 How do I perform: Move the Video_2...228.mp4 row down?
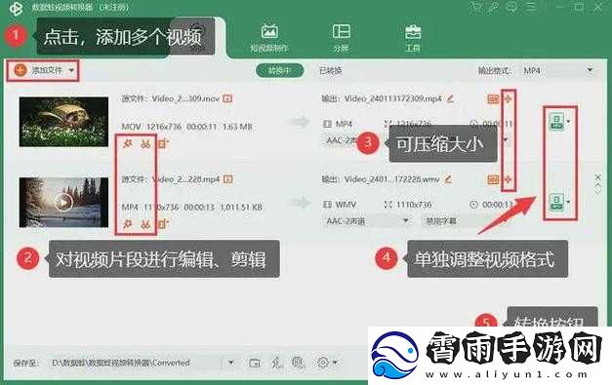pyautogui.click(x=598, y=191)
